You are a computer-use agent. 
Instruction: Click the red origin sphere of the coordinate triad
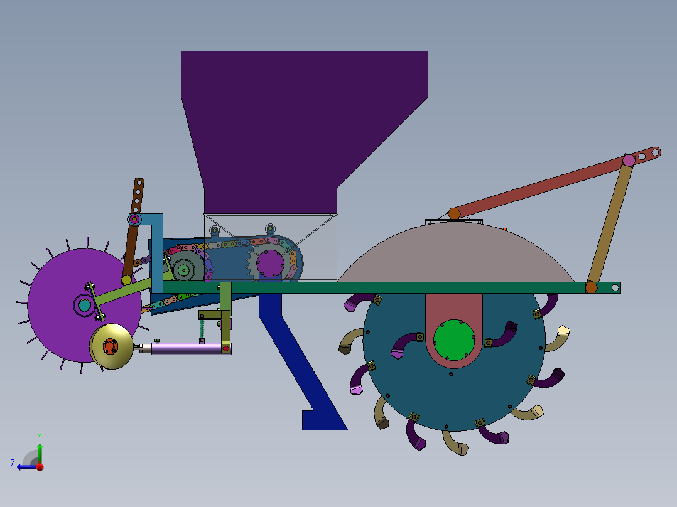point(40,467)
